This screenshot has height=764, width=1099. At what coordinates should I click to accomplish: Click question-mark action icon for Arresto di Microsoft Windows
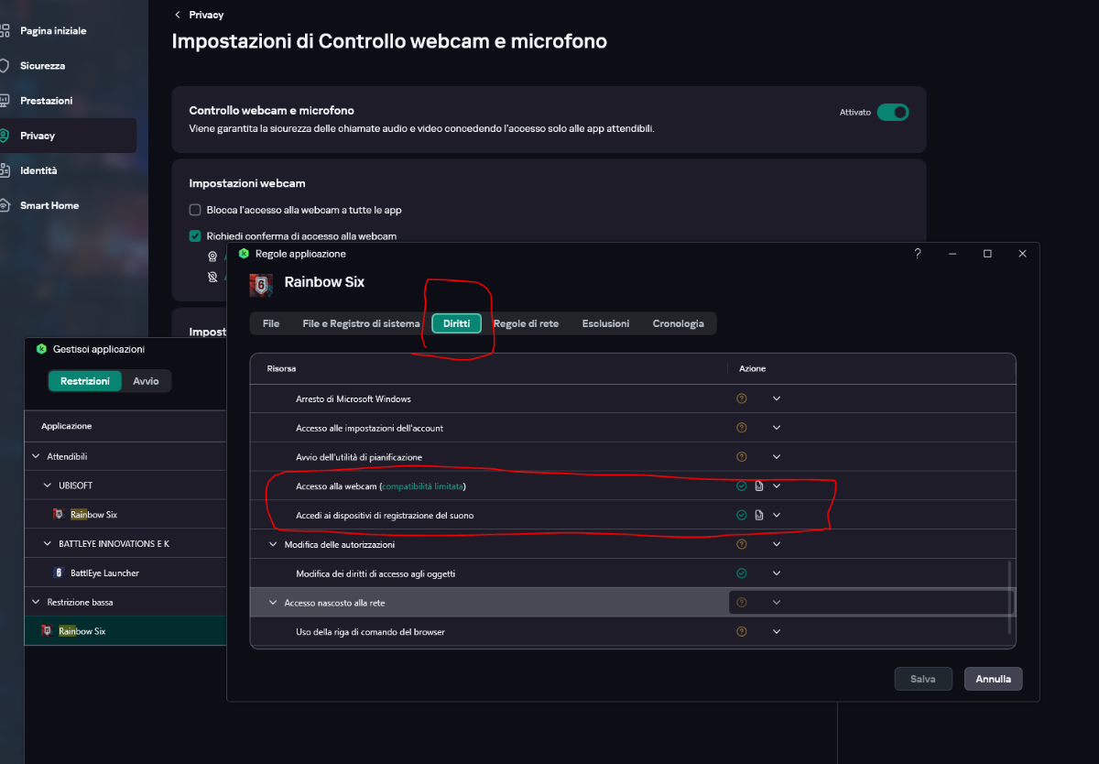tap(742, 398)
